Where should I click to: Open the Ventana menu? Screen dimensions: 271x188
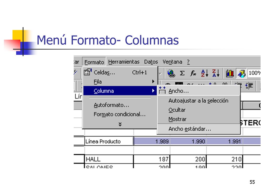172,62
